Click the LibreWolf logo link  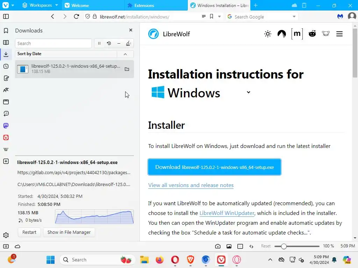[169, 34]
